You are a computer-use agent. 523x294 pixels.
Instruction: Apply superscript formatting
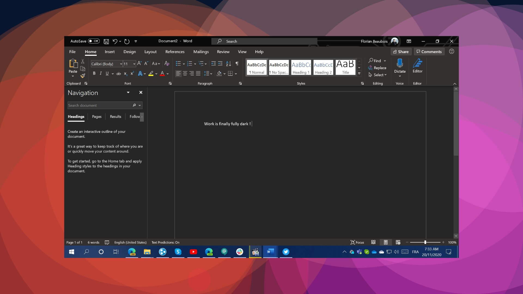tap(132, 73)
